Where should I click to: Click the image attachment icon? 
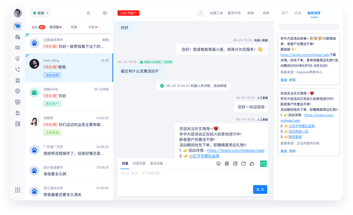[x=235, y=164]
